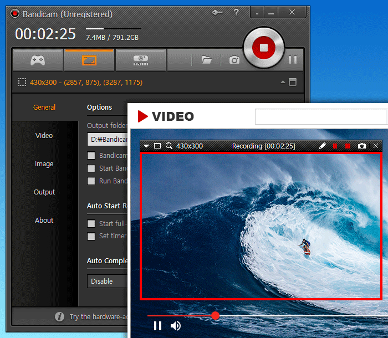Click the key register icon
This screenshot has width=388, height=338.
217,12
